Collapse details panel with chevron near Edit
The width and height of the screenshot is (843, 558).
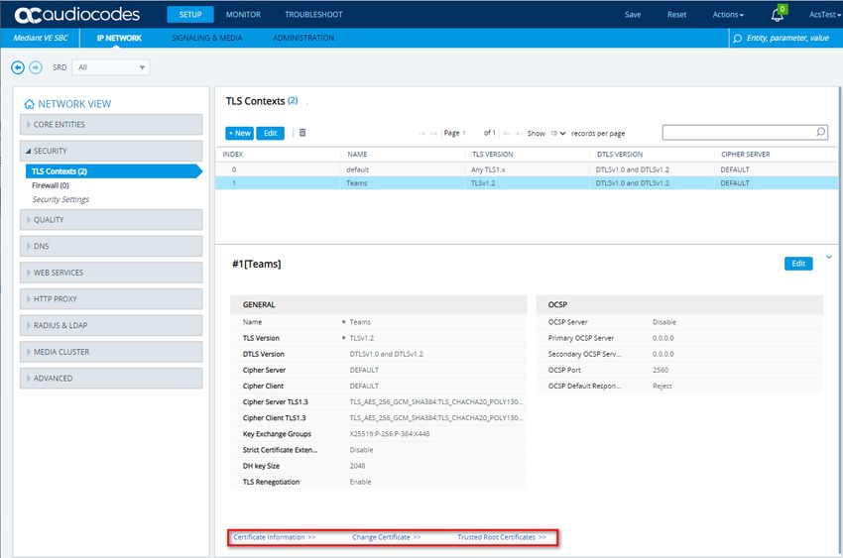[829, 257]
